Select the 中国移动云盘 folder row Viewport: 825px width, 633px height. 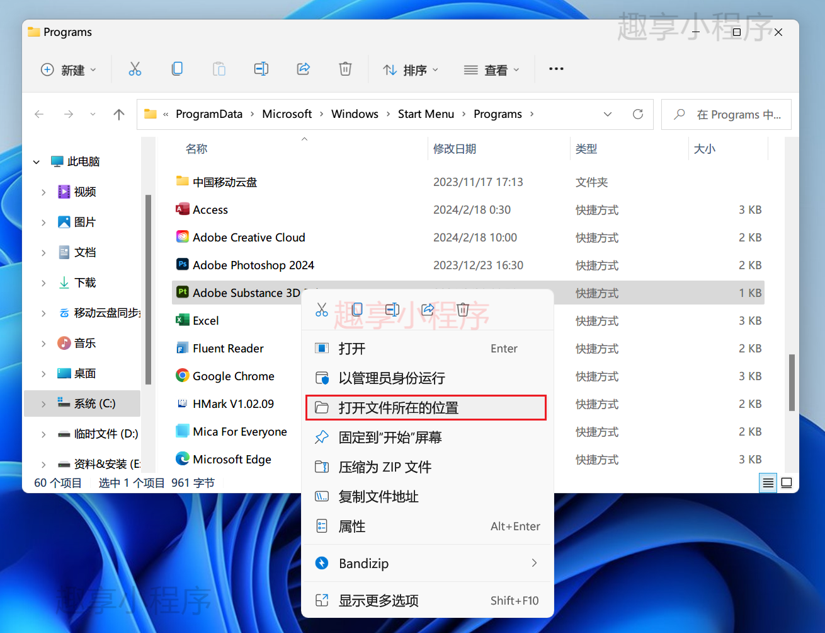(x=468, y=182)
